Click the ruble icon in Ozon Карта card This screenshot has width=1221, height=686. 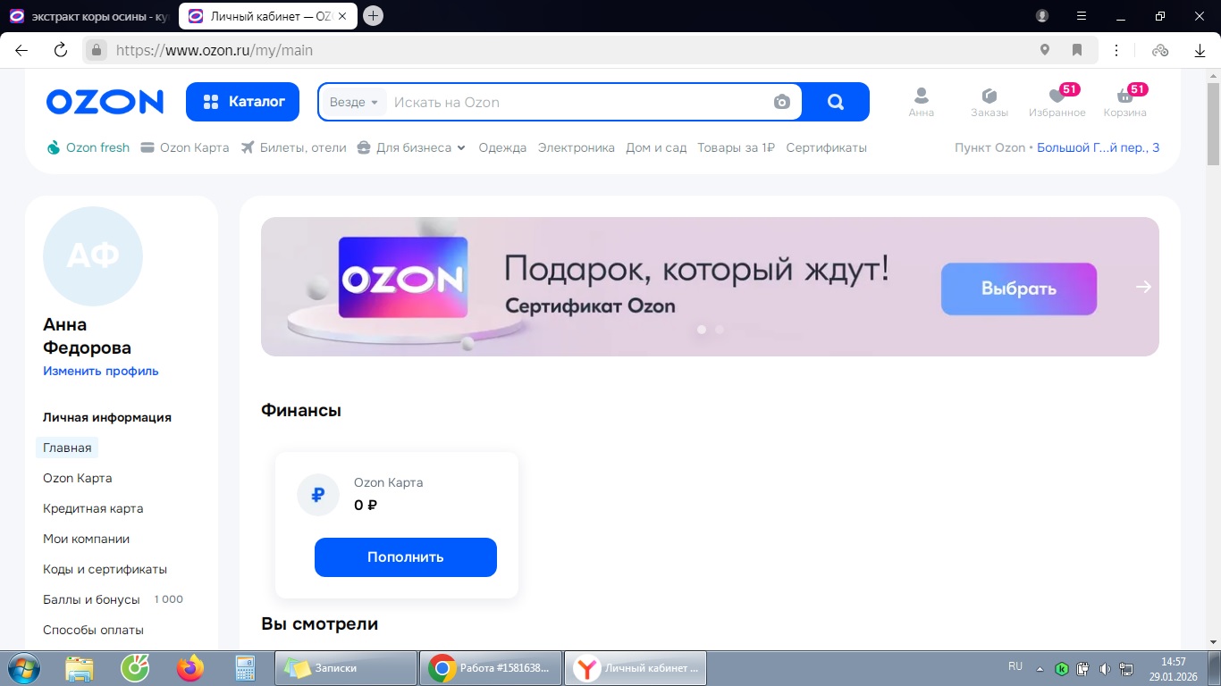pos(318,495)
